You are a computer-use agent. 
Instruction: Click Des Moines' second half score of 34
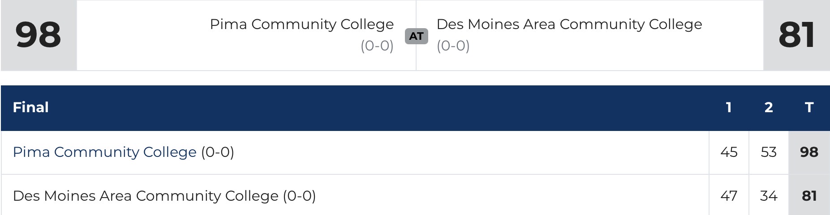pyautogui.click(x=769, y=196)
